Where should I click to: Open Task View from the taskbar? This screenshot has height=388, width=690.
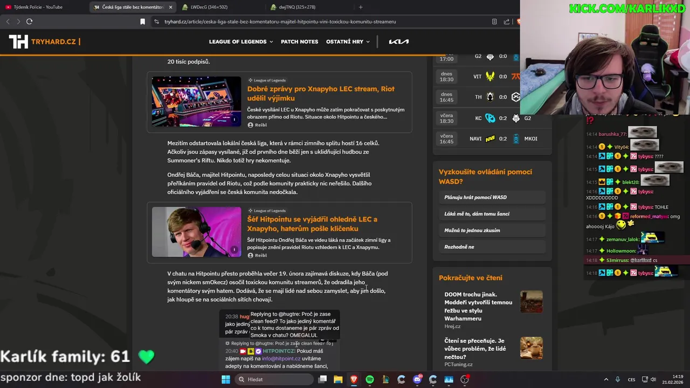[322, 379]
